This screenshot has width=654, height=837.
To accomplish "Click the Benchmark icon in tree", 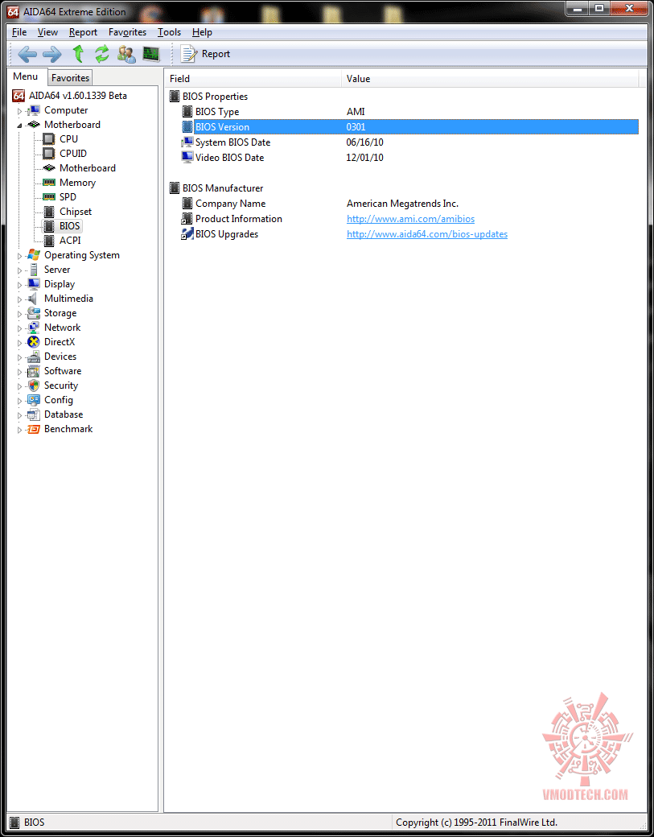I will [34, 429].
